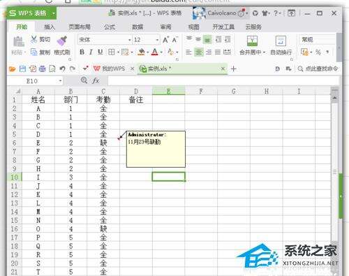Click the Wrap Text icon
349x276 pixels.
point(281,41)
